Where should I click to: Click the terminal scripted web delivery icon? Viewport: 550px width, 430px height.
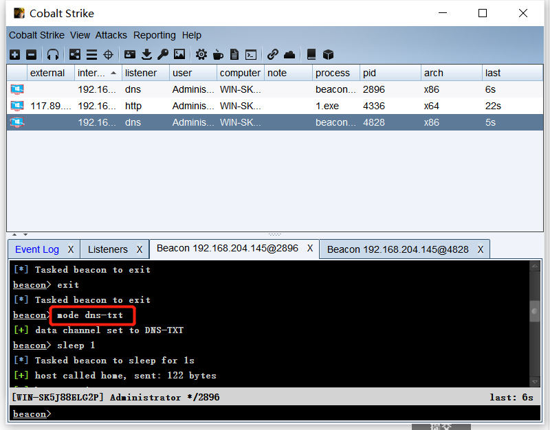(x=251, y=55)
